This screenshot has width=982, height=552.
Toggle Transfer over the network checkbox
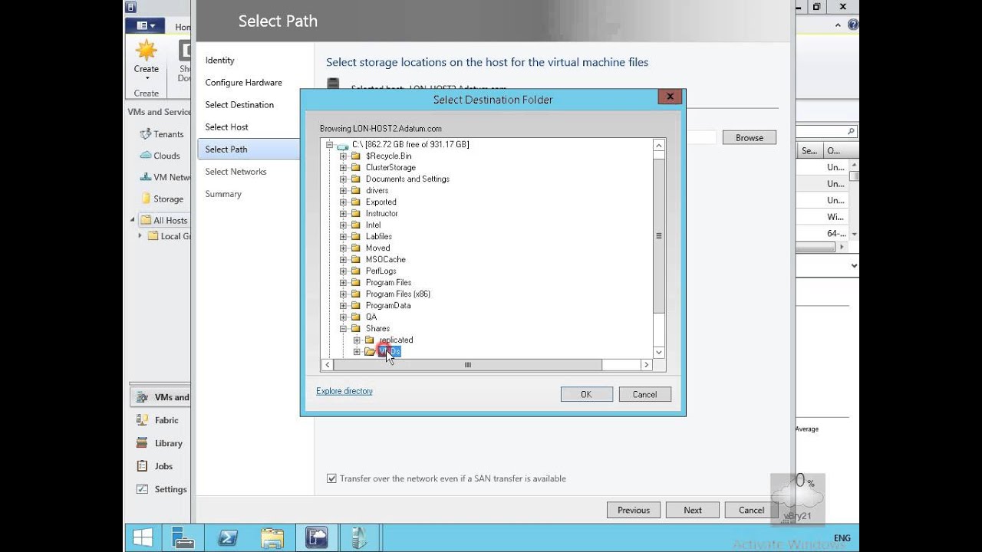(x=331, y=478)
